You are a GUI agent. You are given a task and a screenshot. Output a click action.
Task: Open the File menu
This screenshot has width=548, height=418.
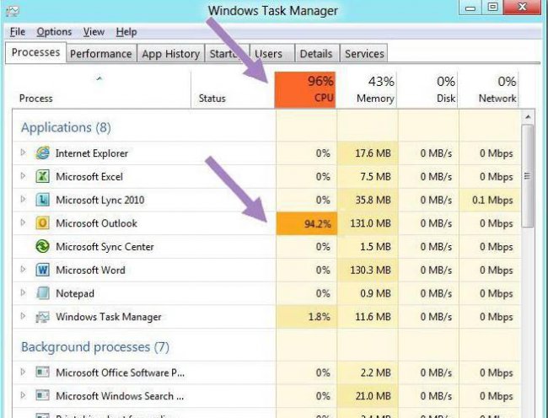pyautogui.click(x=18, y=32)
